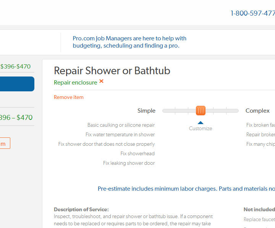Click the Simple label
Viewport: 275px width, 228px height.
146,111
